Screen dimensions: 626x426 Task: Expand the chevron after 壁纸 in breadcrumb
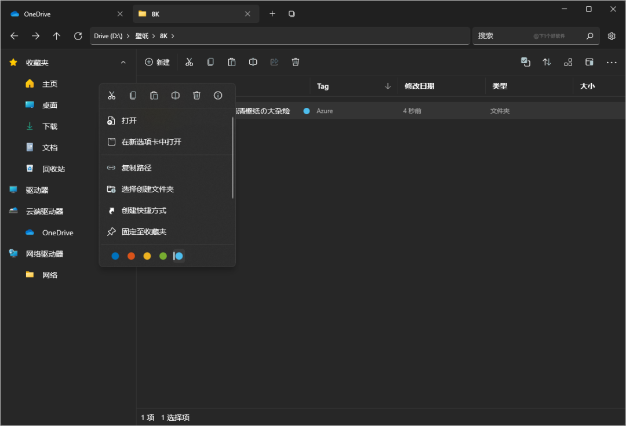click(x=154, y=36)
